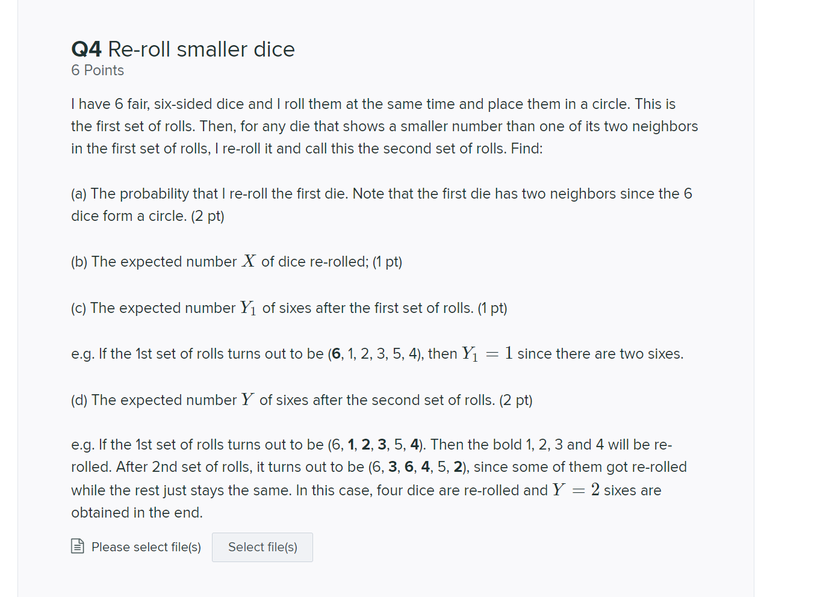Select the page icon next to 'Please select file(s)'
The image size is (817, 597).
click(77, 546)
